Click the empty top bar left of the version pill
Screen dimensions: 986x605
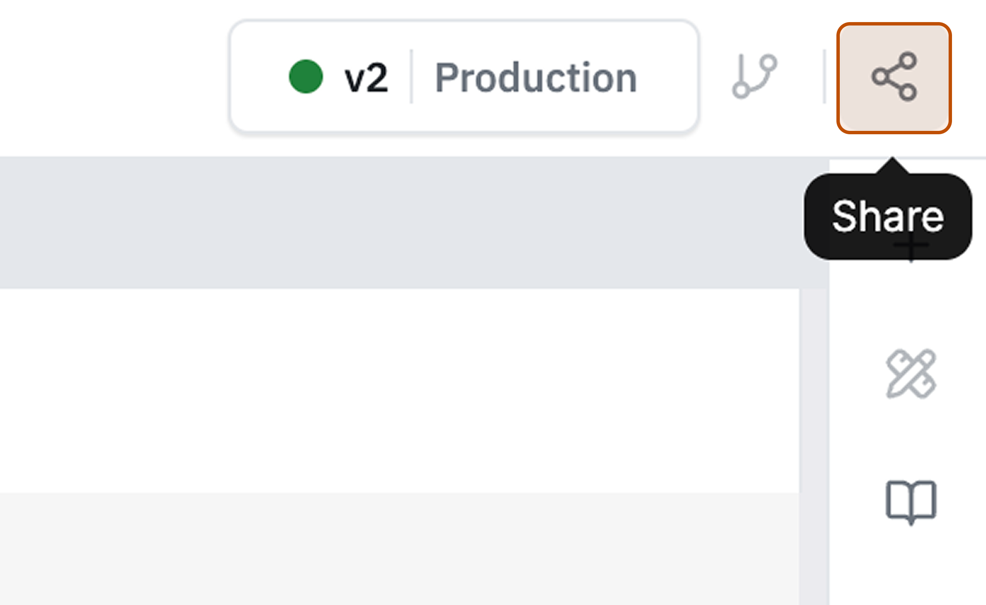pos(115,76)
